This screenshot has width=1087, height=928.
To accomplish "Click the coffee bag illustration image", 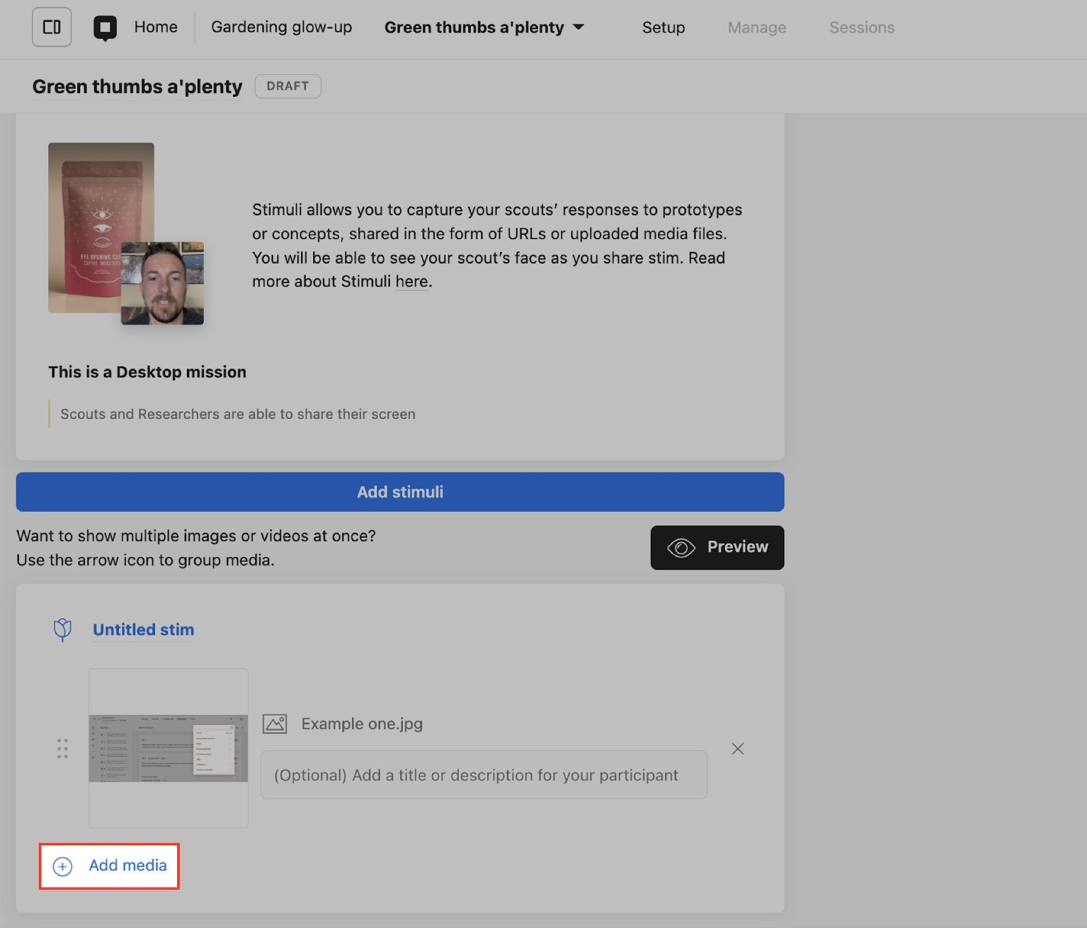I will [101, 204].
